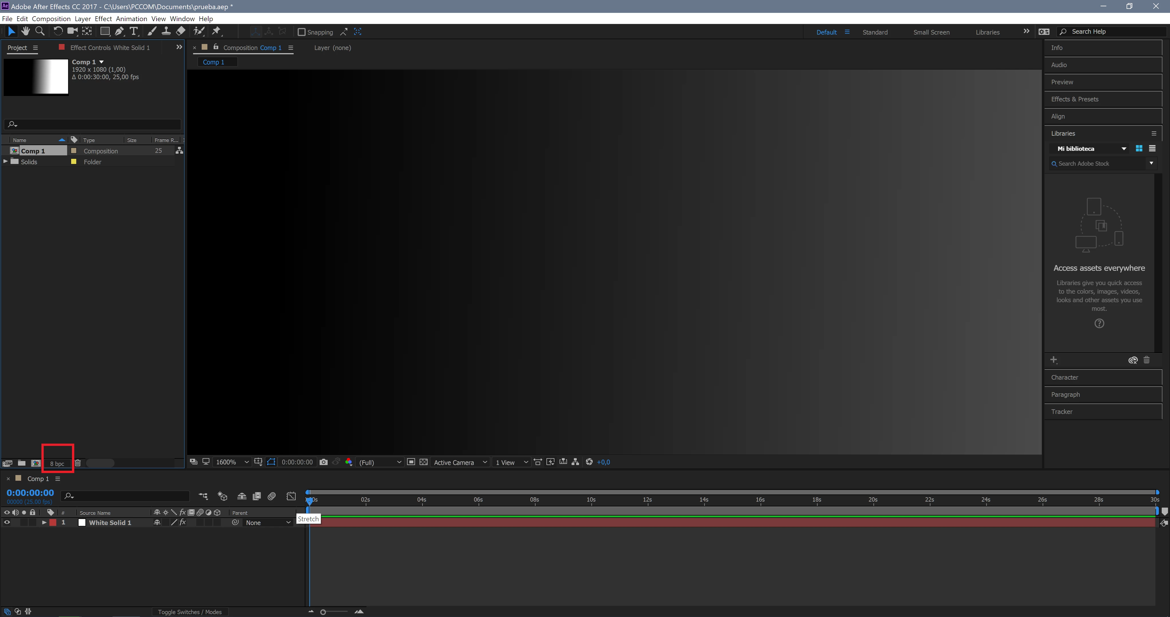Expand the Solids folder

5,161
